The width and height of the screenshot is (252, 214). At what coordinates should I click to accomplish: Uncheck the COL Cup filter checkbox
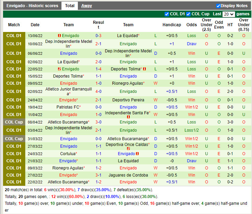pyautogui.click(x=188, y=14)
